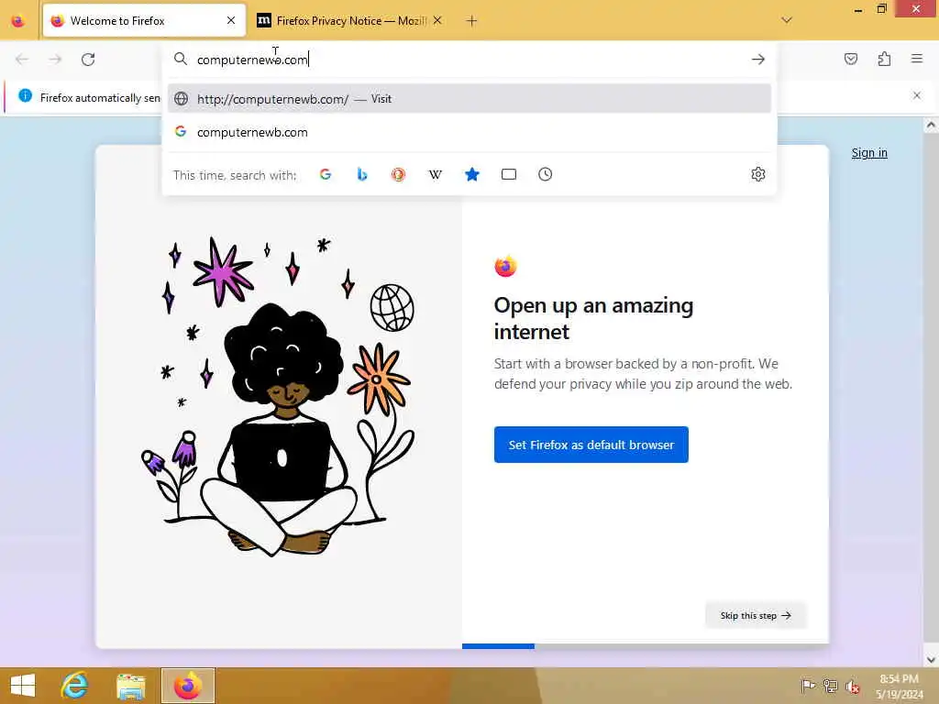
Task: Click Skip this step button
Action: coord(756,615)
